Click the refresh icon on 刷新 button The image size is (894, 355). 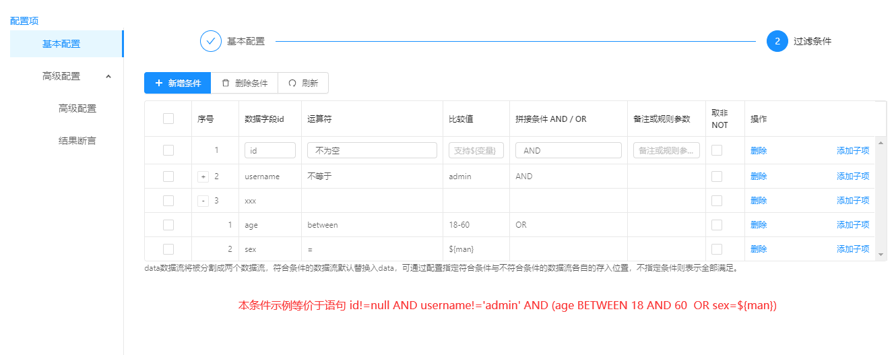[292, 83]
